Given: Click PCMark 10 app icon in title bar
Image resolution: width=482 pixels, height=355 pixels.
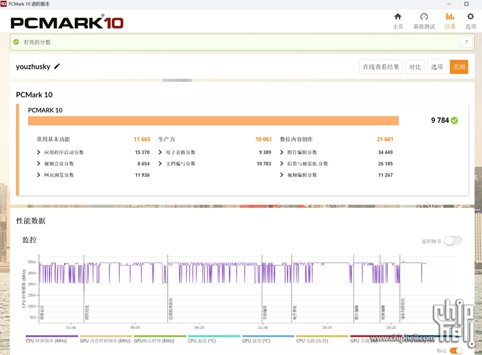Looking at the screenshot, I should 3,3.
